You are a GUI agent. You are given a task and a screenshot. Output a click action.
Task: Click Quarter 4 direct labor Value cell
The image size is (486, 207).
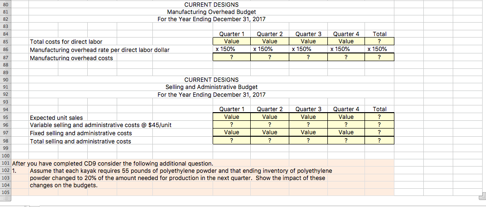pyautogui.click(x=346, y=41)
